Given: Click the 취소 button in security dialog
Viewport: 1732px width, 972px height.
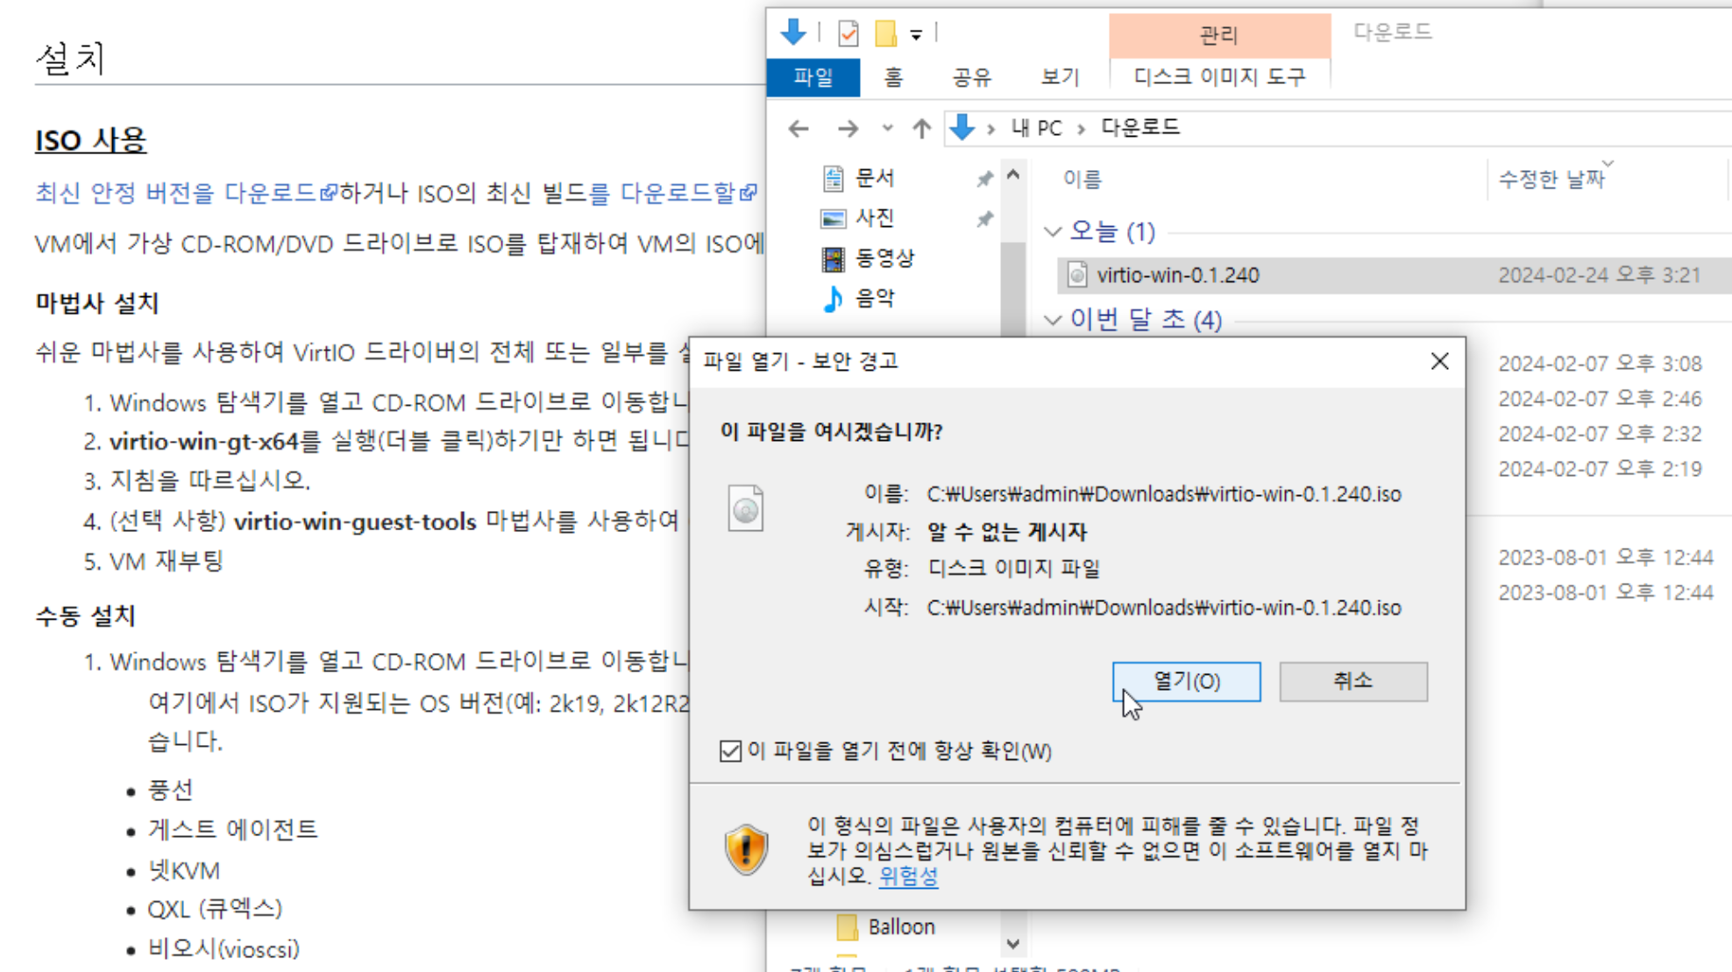Looking at the screenshot, I should [1352, 681].
